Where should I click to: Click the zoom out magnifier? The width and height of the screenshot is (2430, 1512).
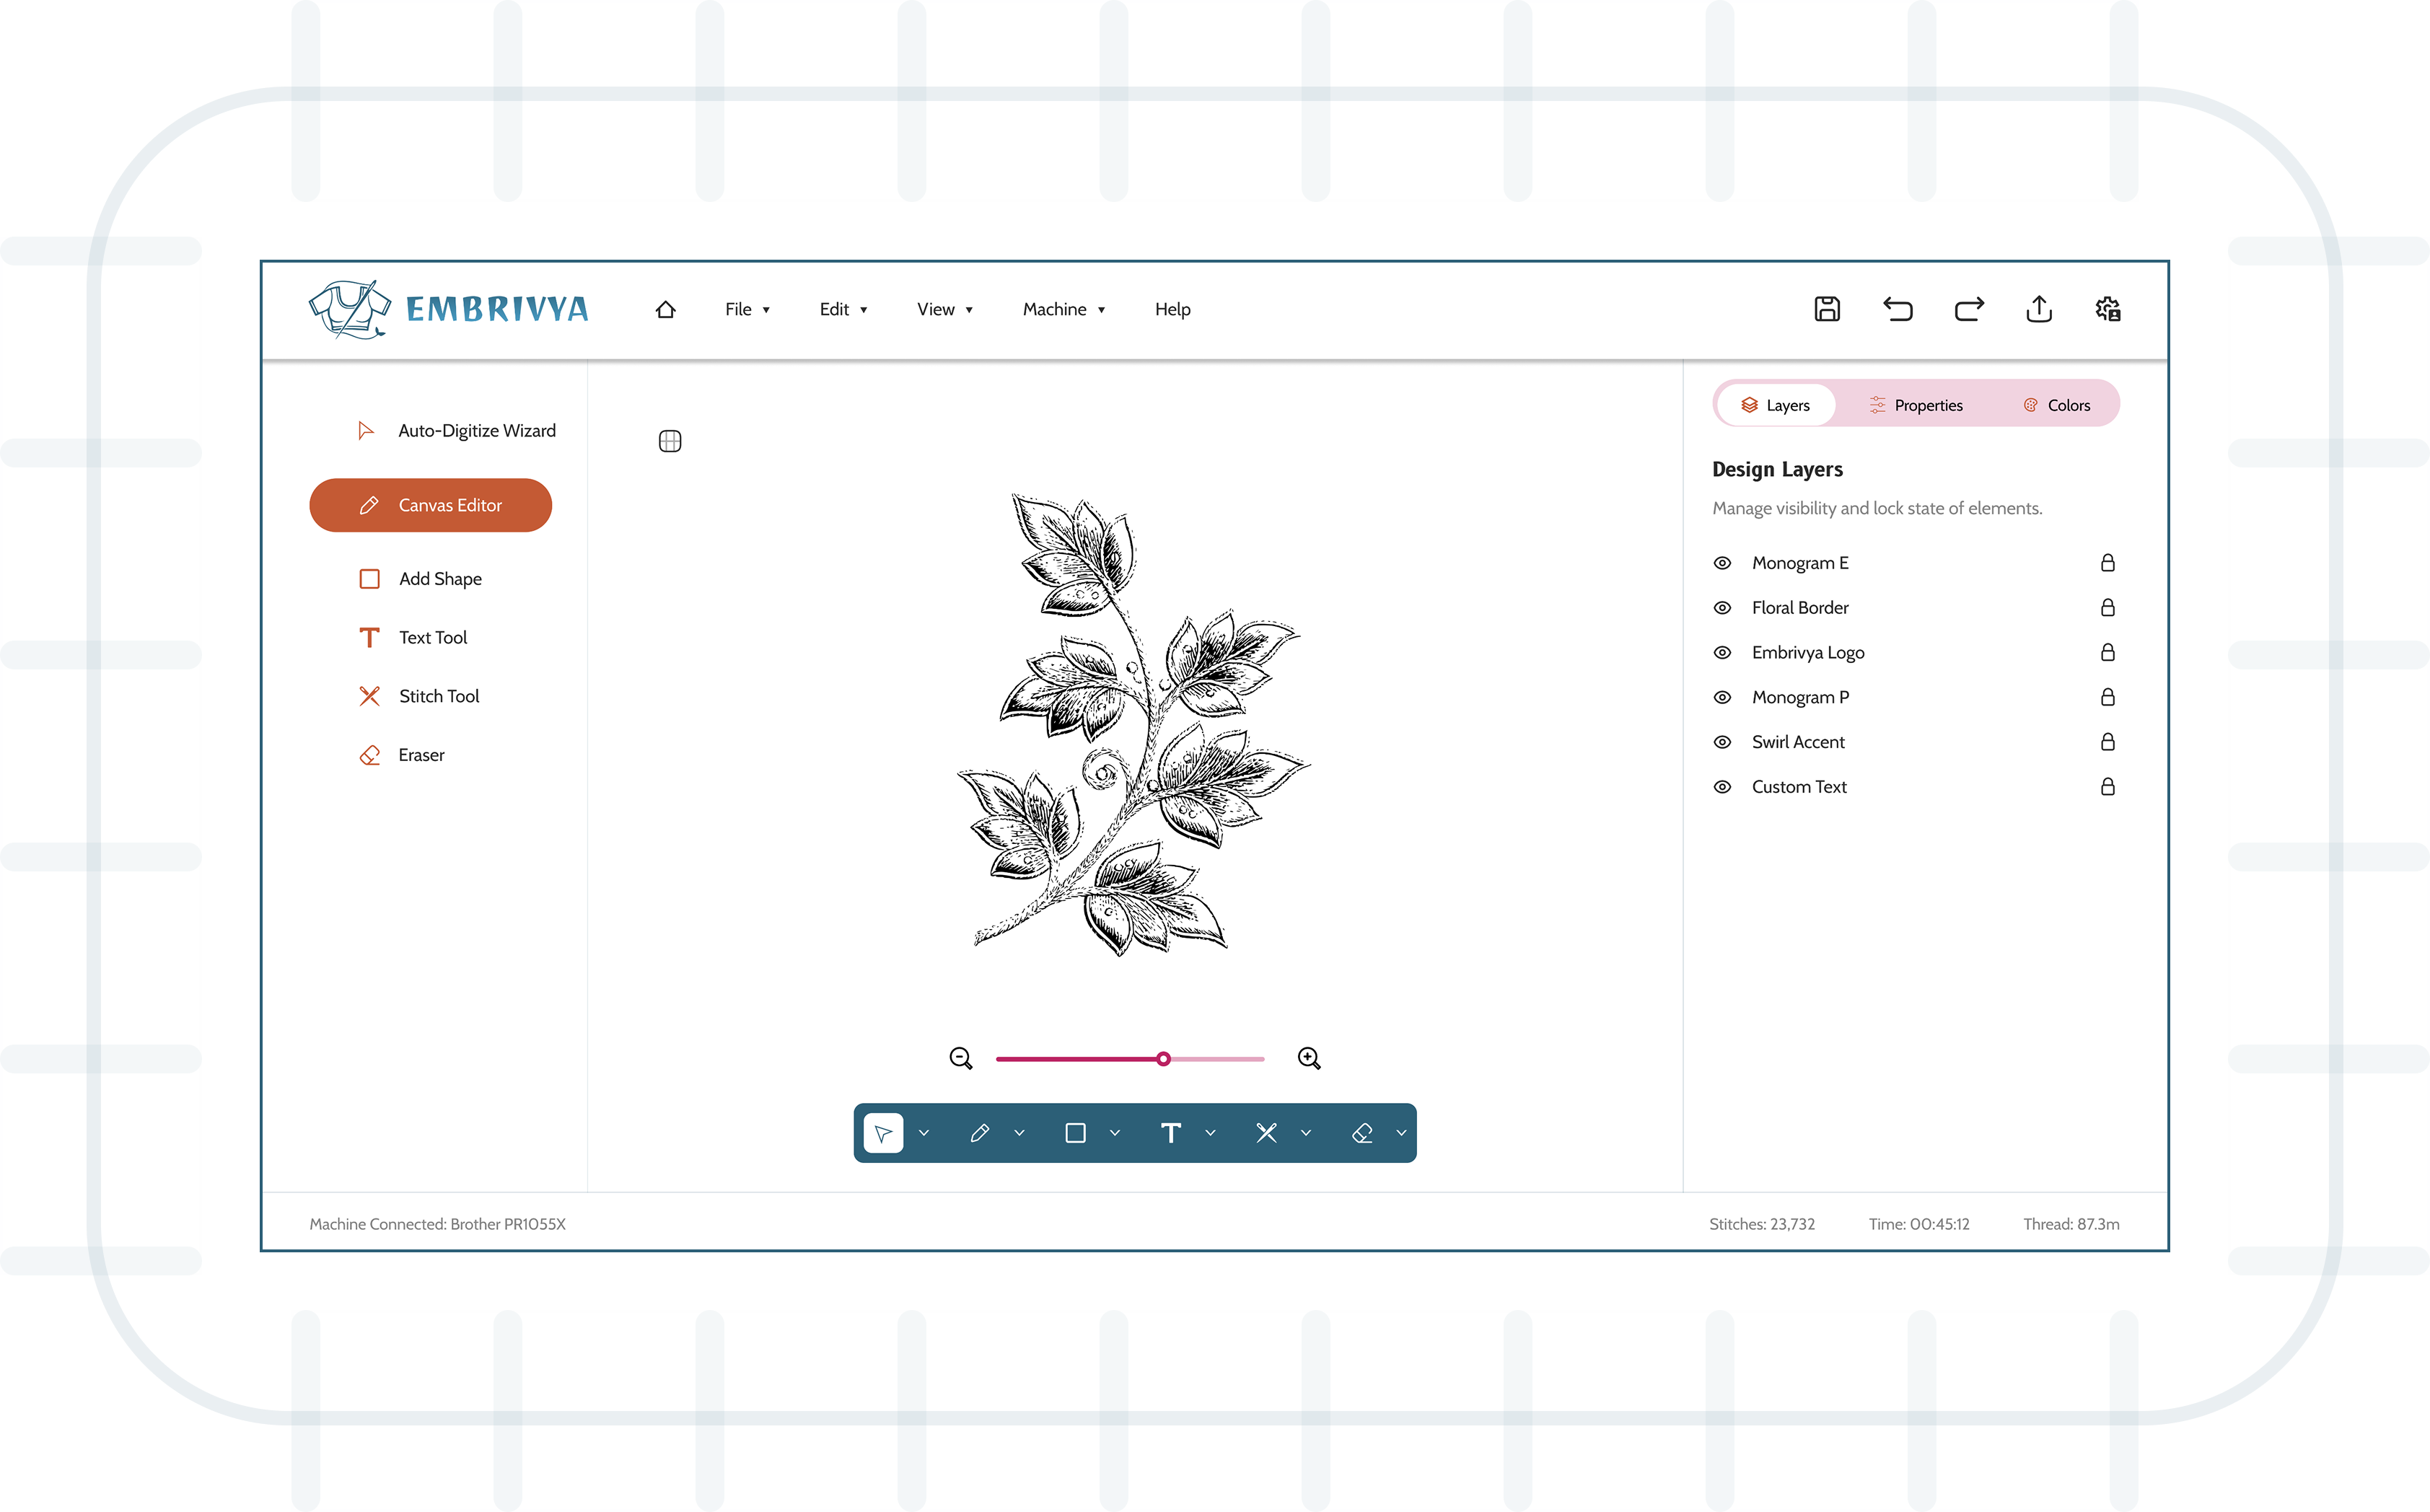pyautogui.click(x=961, y=1058)
